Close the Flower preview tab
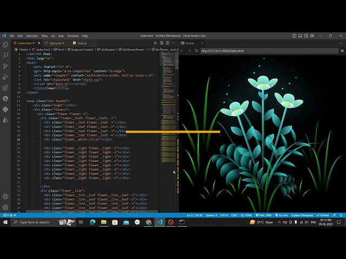This screenshot has width=346, height=259. point(202,43)
